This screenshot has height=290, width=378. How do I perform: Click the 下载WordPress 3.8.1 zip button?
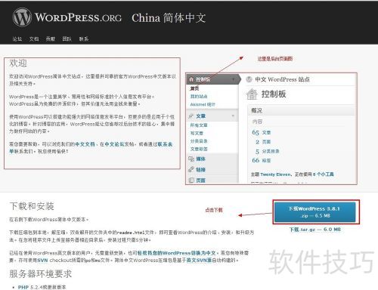[314, 212]
